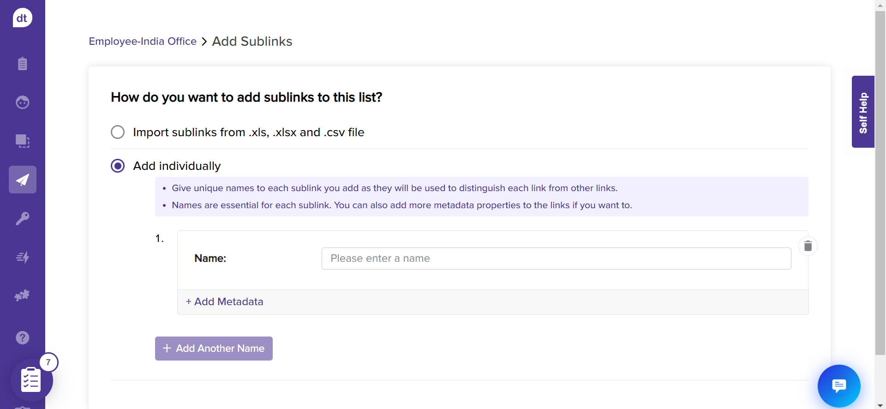This screenshot has height=409, width=886.
Task: Select the Add individually radio button
Action: (x=118, y=166)
